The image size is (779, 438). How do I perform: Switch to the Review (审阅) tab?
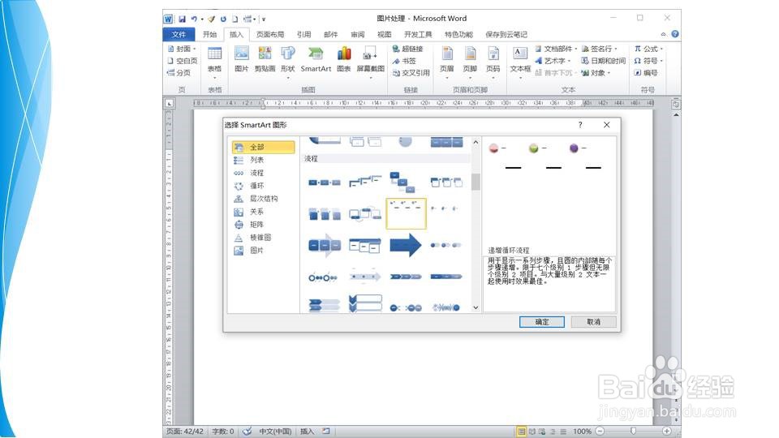(357, 34)
